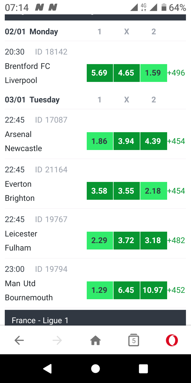Open the France - Ligue 1 section header
191x383 pixels.
(95, 318)
